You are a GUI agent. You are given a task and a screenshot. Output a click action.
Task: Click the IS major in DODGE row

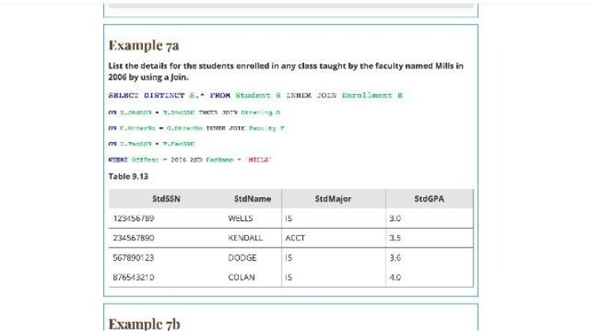288,258
